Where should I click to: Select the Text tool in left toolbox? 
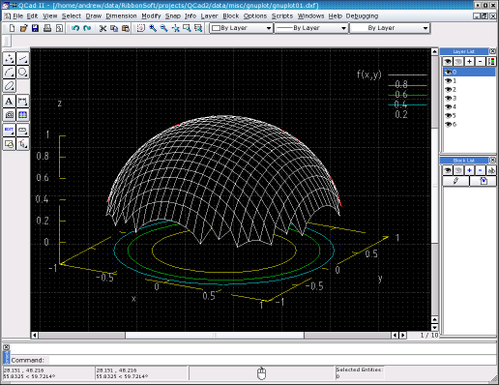(x=9, y=102)
